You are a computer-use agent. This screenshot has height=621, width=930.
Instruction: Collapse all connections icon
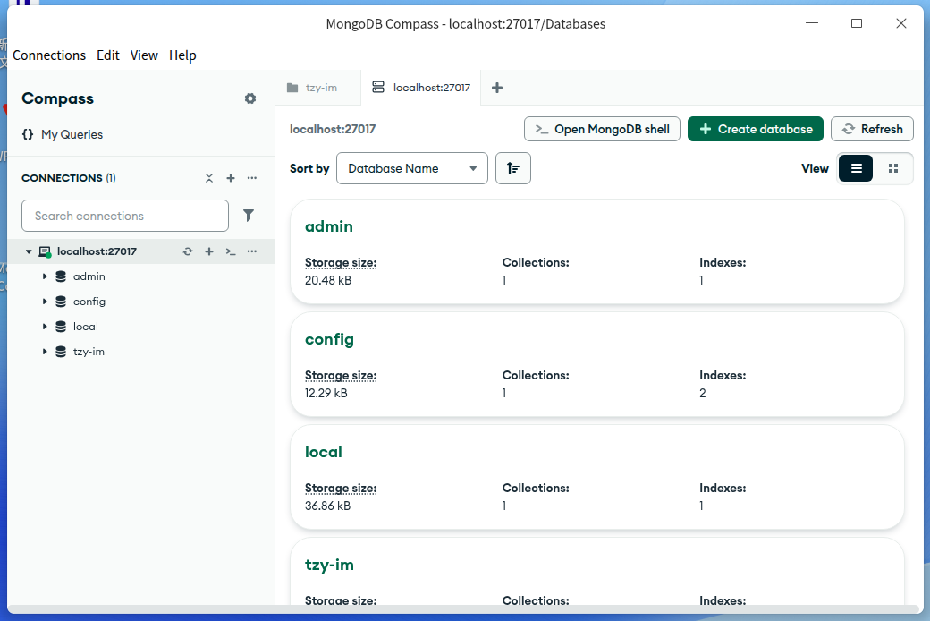[209, 178]
